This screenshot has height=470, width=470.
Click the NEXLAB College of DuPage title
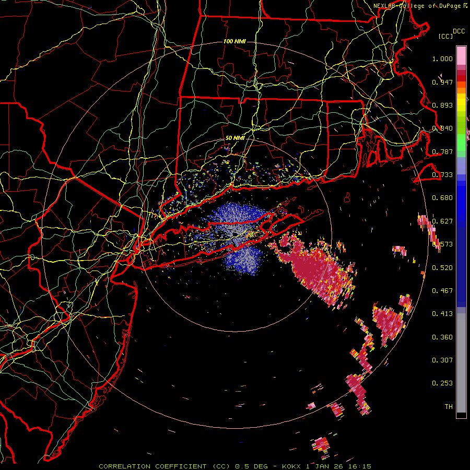coord(420,6)
